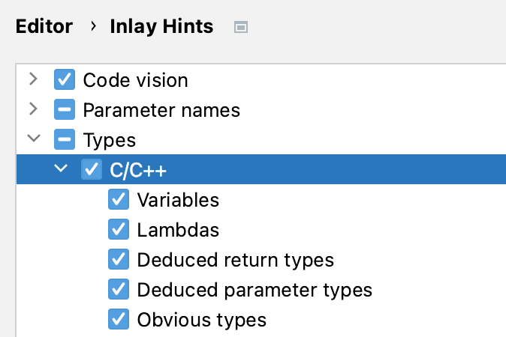Uncheck the Deduced parameter types checkbox

(x=119, y=290)
